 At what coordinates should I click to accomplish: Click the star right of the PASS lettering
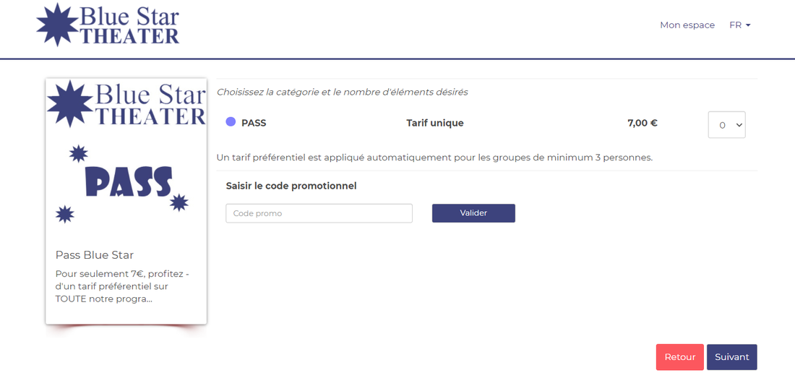179,202
